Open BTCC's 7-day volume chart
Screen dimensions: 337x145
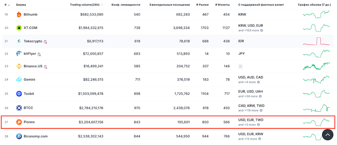coord(316,108)
